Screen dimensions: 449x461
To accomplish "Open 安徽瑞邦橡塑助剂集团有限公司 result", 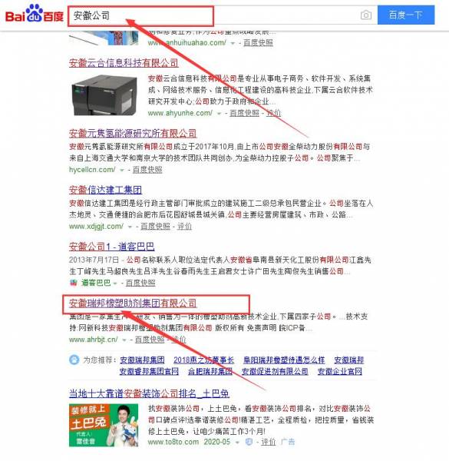I will (133, 303).
